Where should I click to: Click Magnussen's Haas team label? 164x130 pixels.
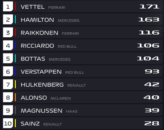(72, 111)
